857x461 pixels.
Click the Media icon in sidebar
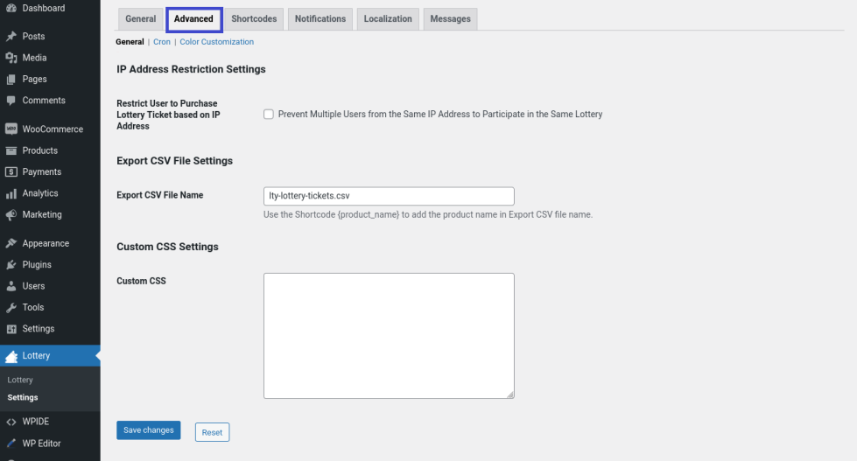11,58
